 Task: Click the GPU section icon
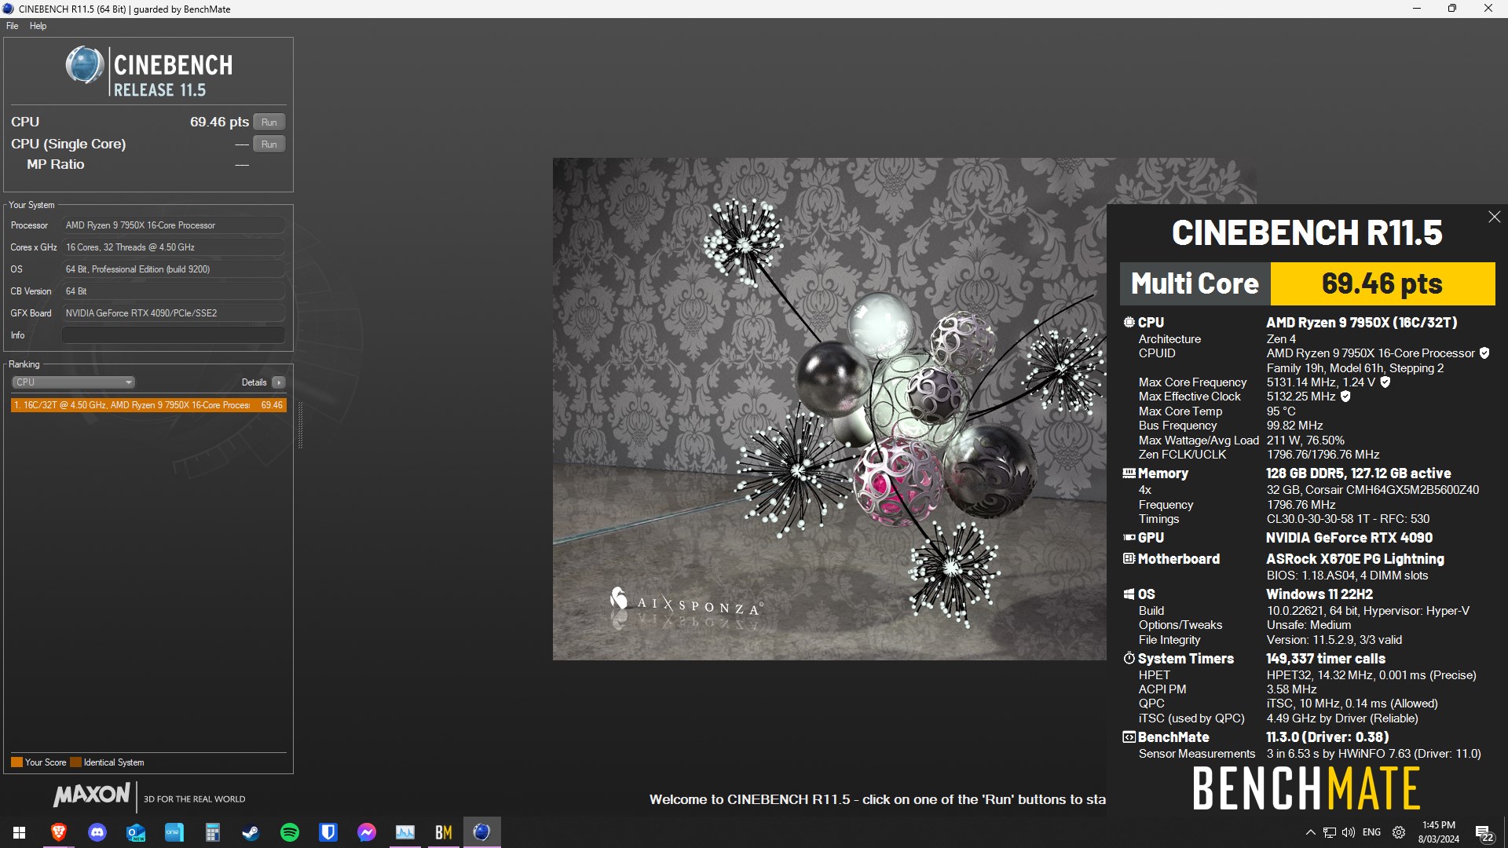1129,538
